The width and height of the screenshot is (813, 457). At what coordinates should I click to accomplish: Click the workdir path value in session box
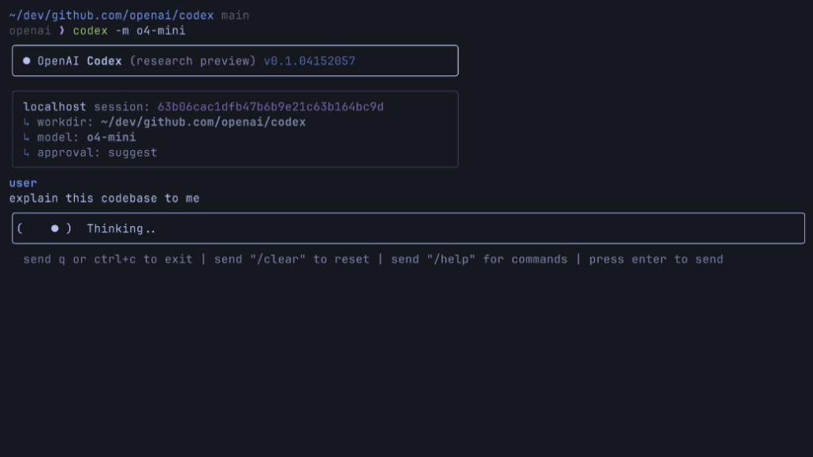tap(203, 122)
